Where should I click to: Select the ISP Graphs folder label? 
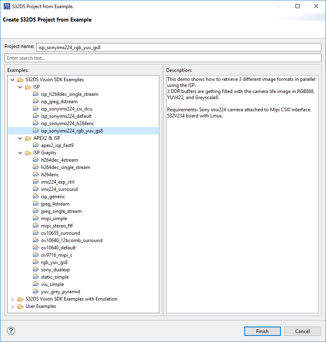click(x=45, y=153)
